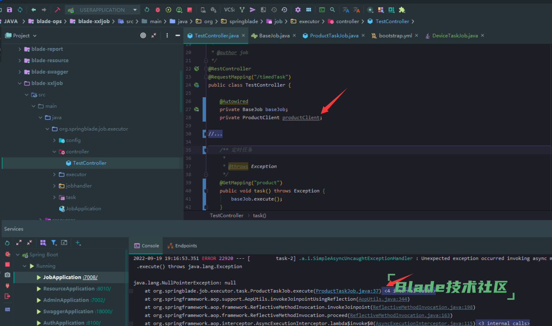Click the VCS Push purple arrow icon
The width and height of the screenshot is (552, 326).
pos(253,9)
